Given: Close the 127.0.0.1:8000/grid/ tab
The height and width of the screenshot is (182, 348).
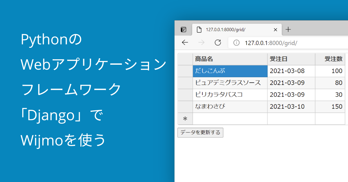Looking at the screenshot, I should click(275, 29).
